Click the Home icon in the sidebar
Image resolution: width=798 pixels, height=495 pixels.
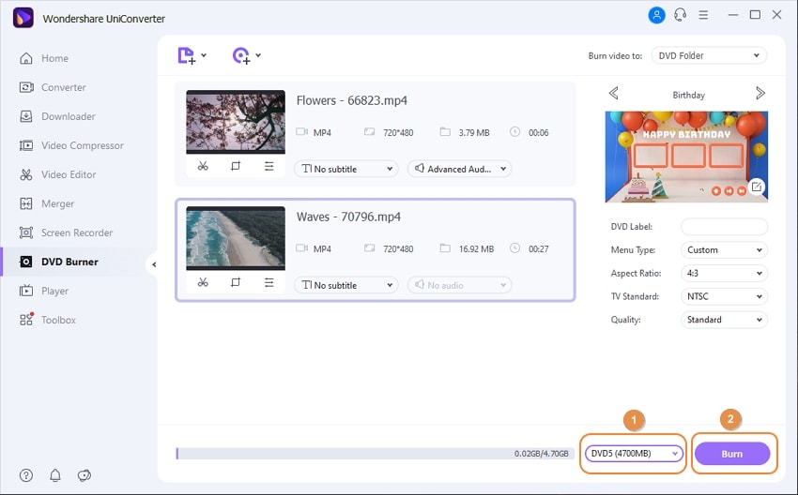pyautogui.click(x=26, y=58)
